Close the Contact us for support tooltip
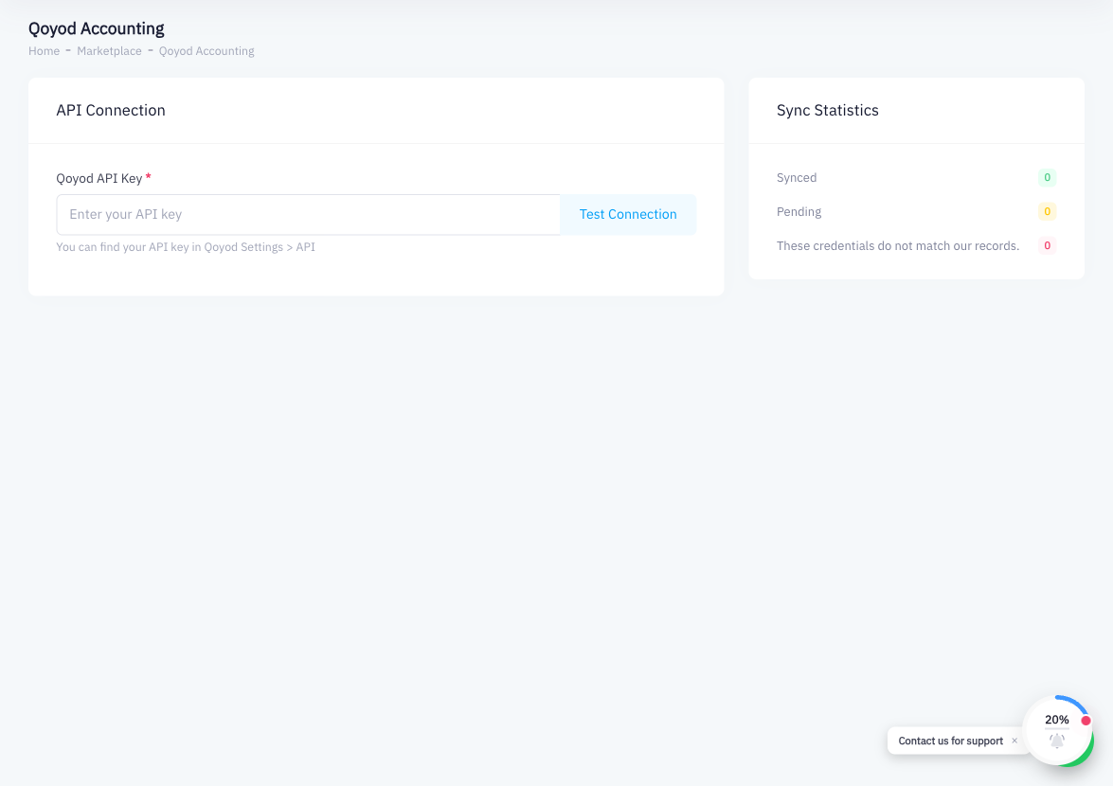1113x786 pixels. [x=1014, y=741]
